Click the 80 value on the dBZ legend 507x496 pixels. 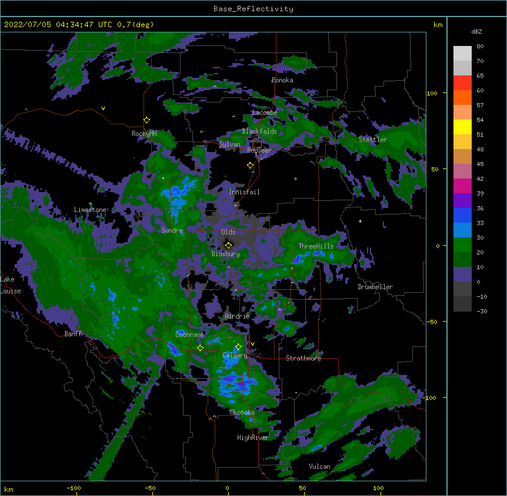click(x=480, y=47)
